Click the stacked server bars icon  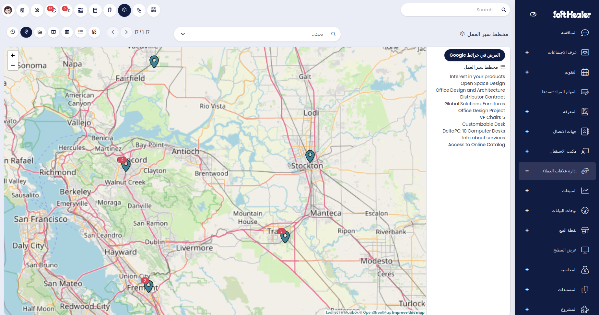(x=81, y=10)
